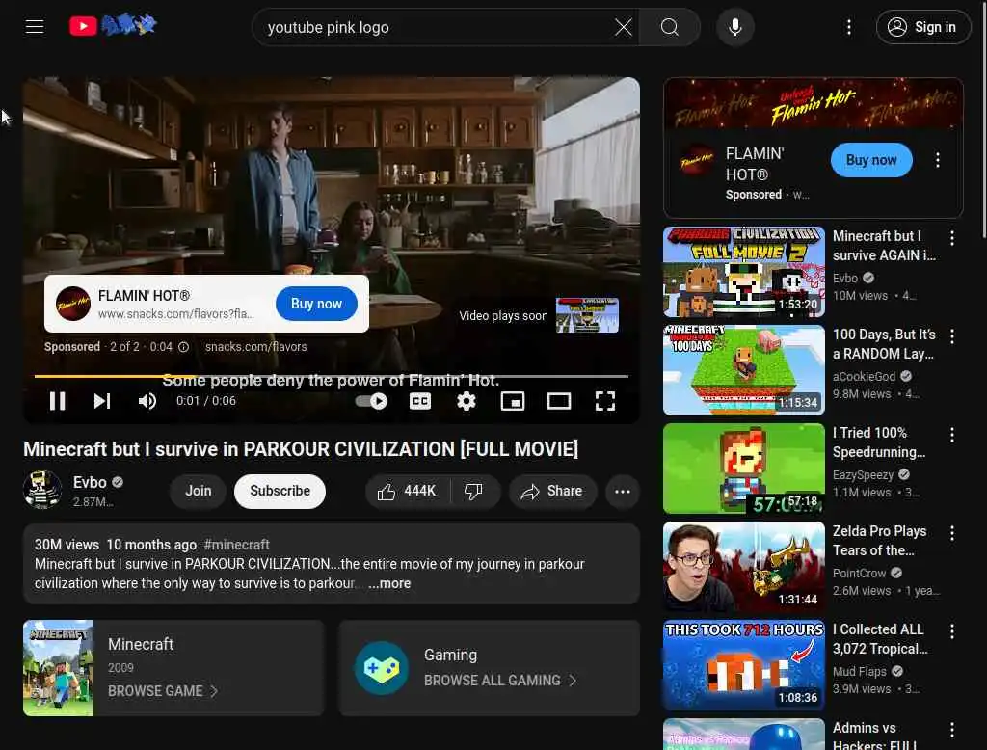Open Evbo channel name link

click(x=90, y=482)
